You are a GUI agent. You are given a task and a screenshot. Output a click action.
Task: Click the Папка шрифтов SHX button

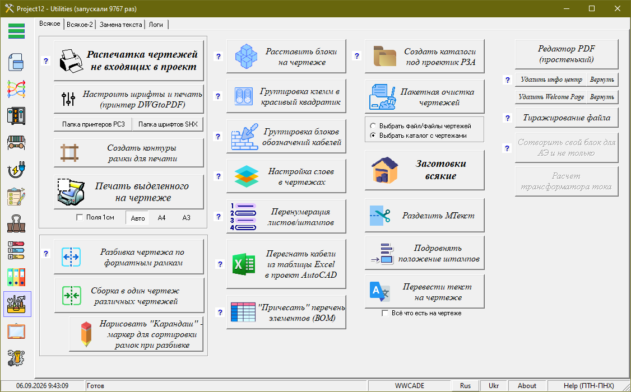point(168,124)
